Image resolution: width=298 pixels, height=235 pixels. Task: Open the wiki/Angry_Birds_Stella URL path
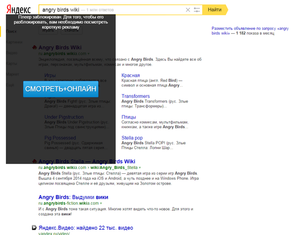click(x=114, y=167)
